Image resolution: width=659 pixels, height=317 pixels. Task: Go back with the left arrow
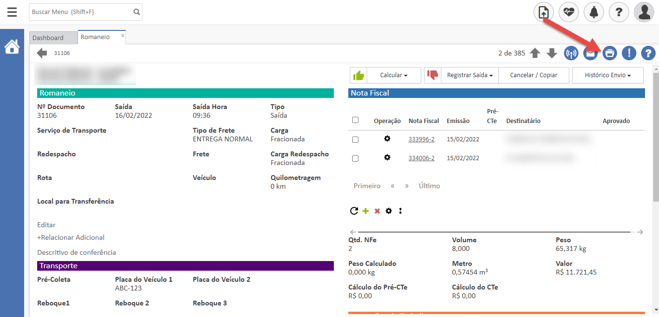(x=42, y=53)
